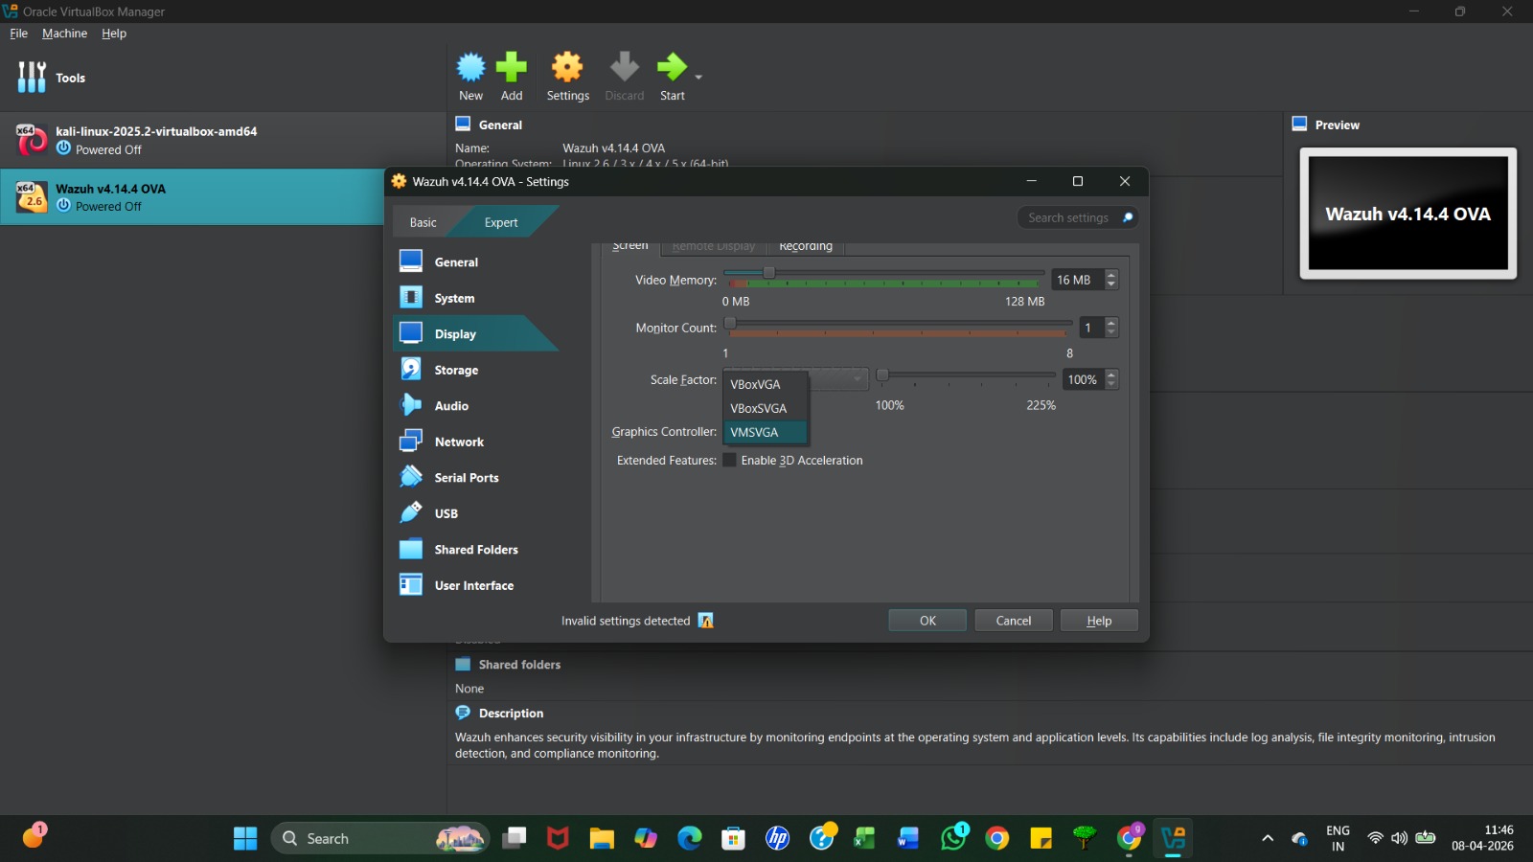Screen dimensions: 1533x862
Task: Expand the Start button dropdown arrow
Action: point(698,77)
